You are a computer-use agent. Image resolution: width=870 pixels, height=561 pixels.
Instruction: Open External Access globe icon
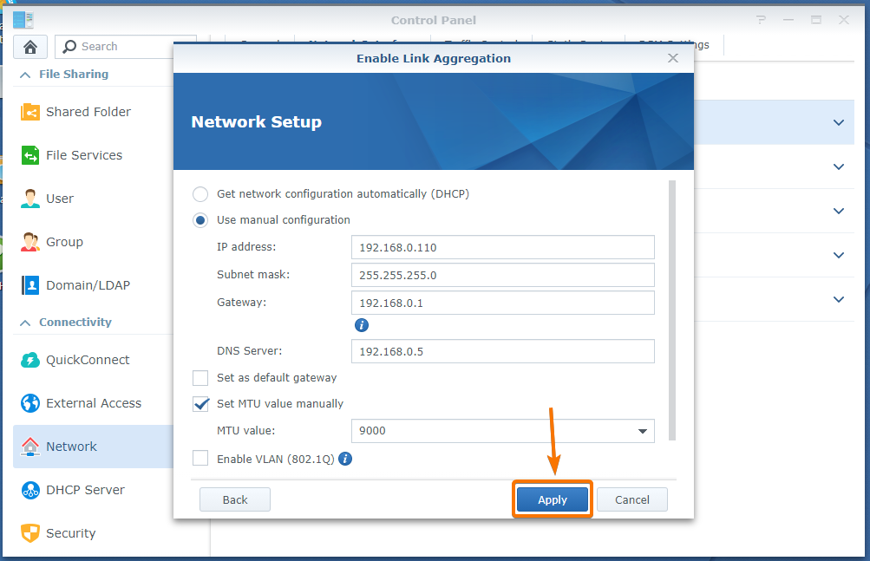(x=30, y=403)
